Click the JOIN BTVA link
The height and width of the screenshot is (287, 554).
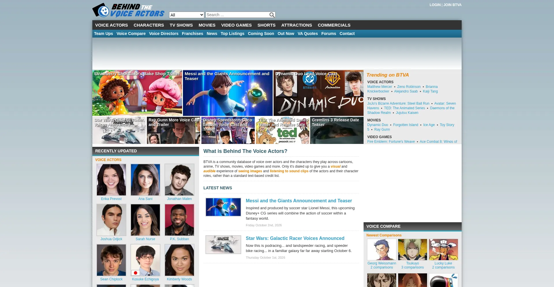(x=452, y=5)
